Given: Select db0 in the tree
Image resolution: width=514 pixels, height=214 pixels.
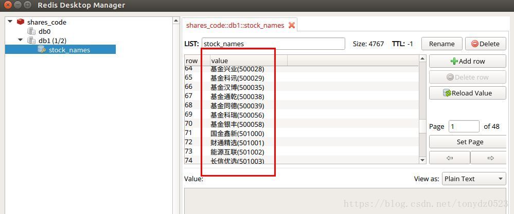Looking at the screenshot, I should coord(44,31).
